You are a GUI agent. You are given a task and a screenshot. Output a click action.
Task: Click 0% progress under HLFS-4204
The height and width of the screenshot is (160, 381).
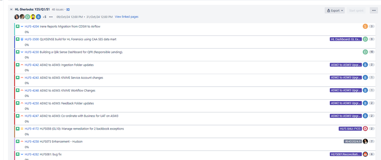tap(27, 32)
